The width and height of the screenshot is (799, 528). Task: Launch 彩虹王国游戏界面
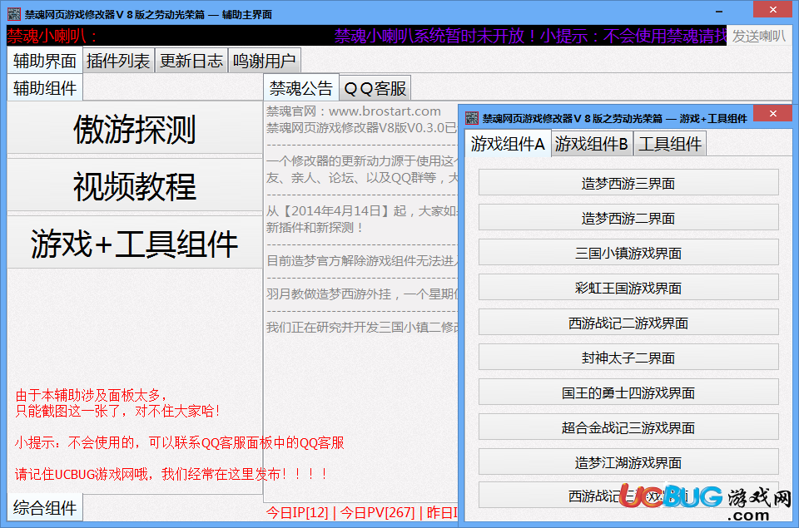tap(628, 288)
